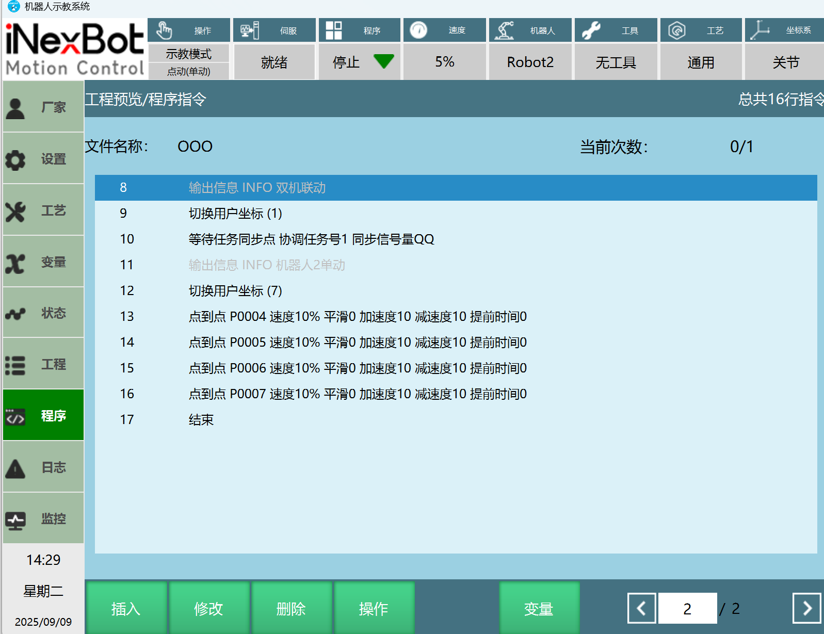The image size is (824, 634).
Task: Click the page number input field
Action: tap(687, 609)
